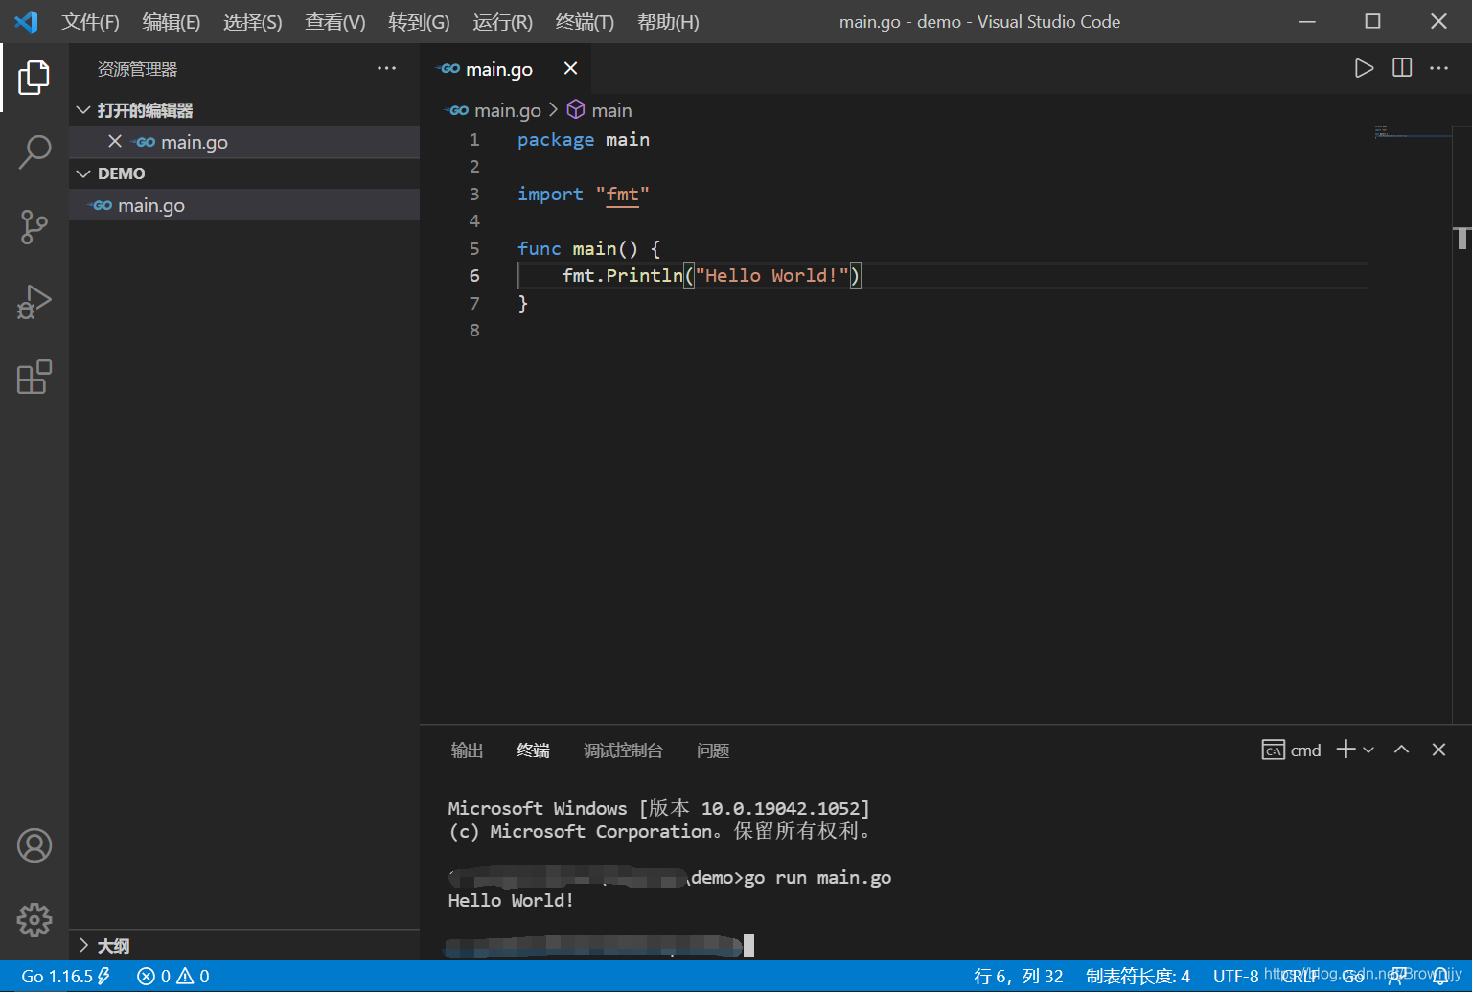Click the package keyword on line 1
This screenshot has width=1472, height=992.
coord(556,139)
